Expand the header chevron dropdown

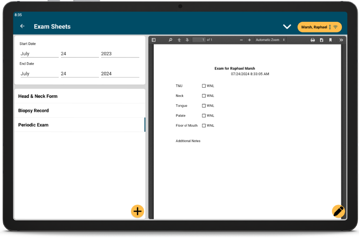pos(287,27)
